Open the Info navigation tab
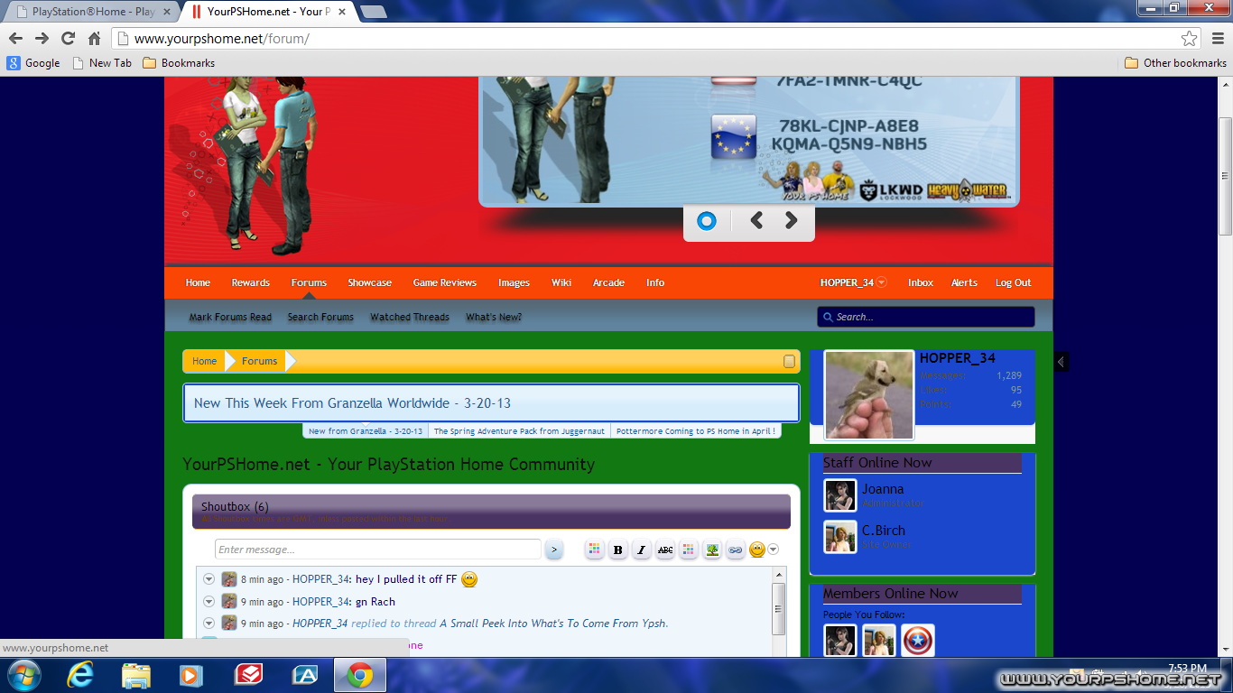 coord(655,282)
